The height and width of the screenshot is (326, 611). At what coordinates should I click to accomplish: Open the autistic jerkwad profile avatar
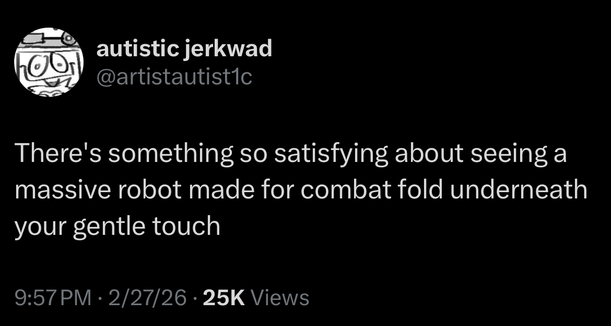[x=49, y=62]
